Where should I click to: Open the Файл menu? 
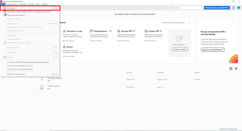(3, 4)
